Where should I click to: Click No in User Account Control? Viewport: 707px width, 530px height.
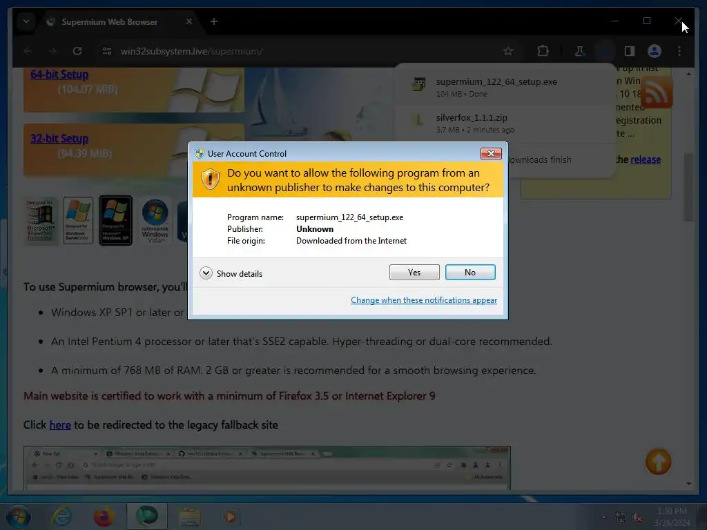pos(469,272)
